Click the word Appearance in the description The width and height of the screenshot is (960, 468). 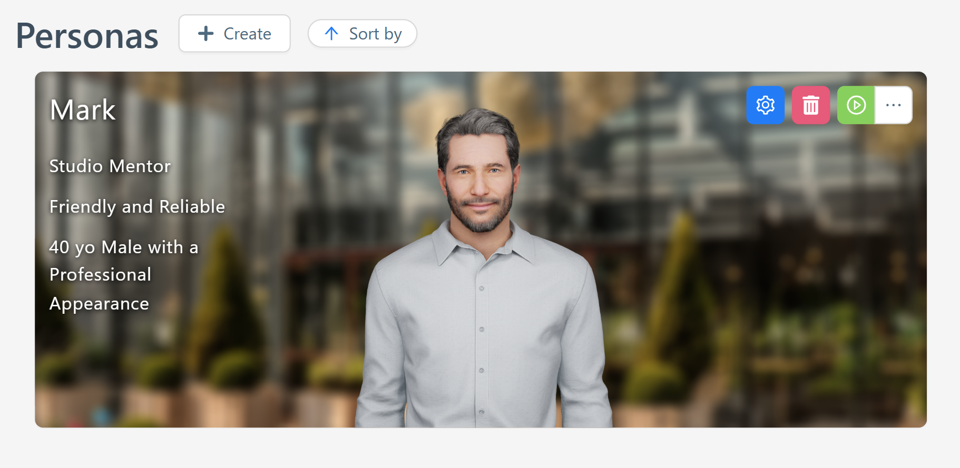[99, 304]
